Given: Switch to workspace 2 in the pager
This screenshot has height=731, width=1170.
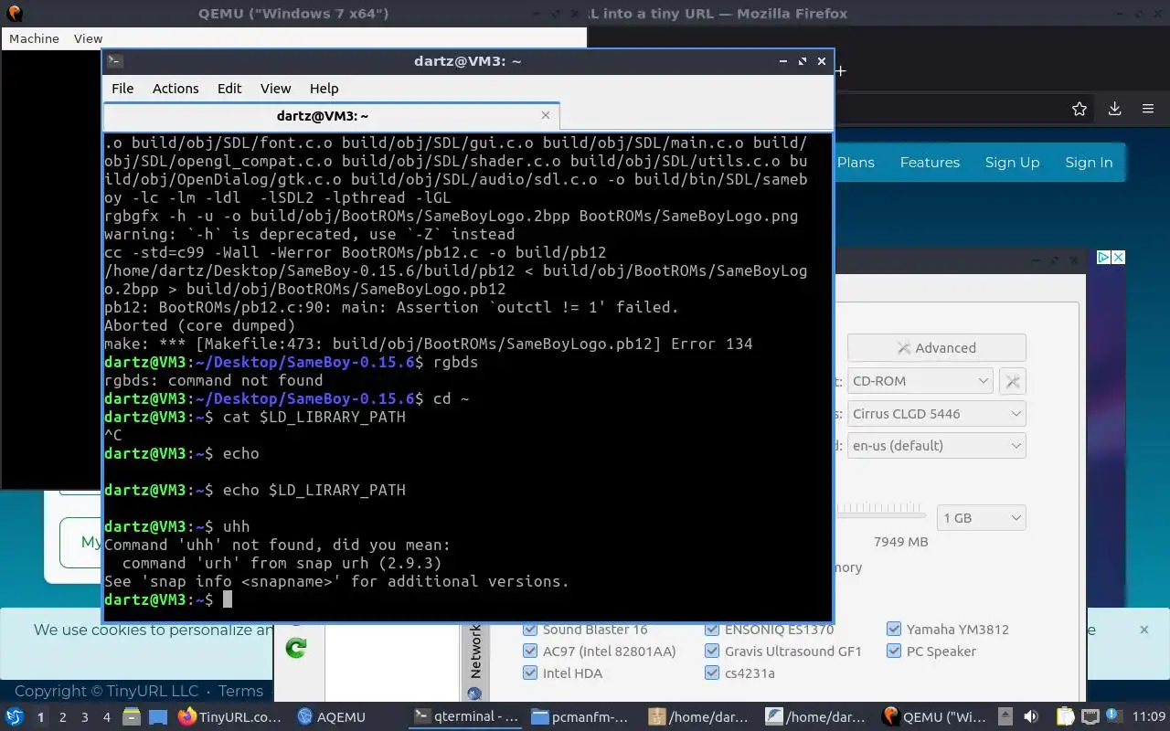Looking at the screenshot, I should (63, 717).
